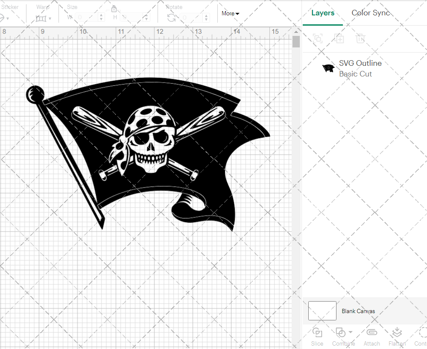This screenshot has width=427, height=349.
Task: Click the Slice tool icon
Action: 317,332
